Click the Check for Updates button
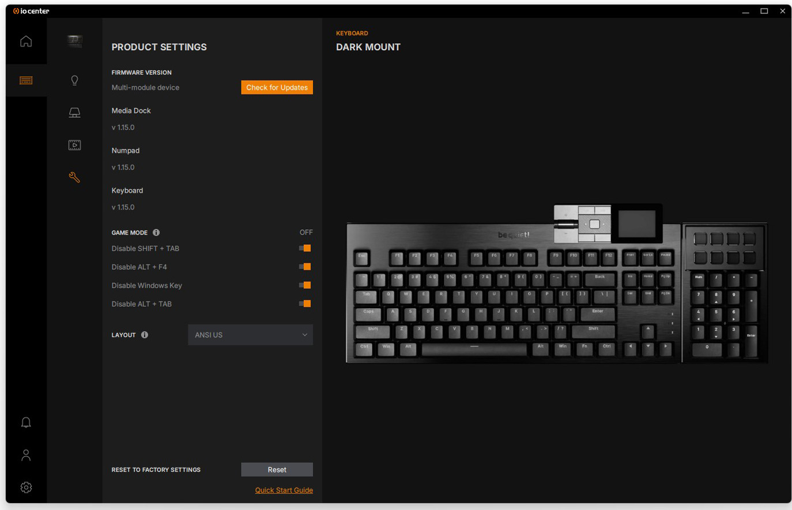Viewport: 792px width, 510px height. click(x=277, y=88)
